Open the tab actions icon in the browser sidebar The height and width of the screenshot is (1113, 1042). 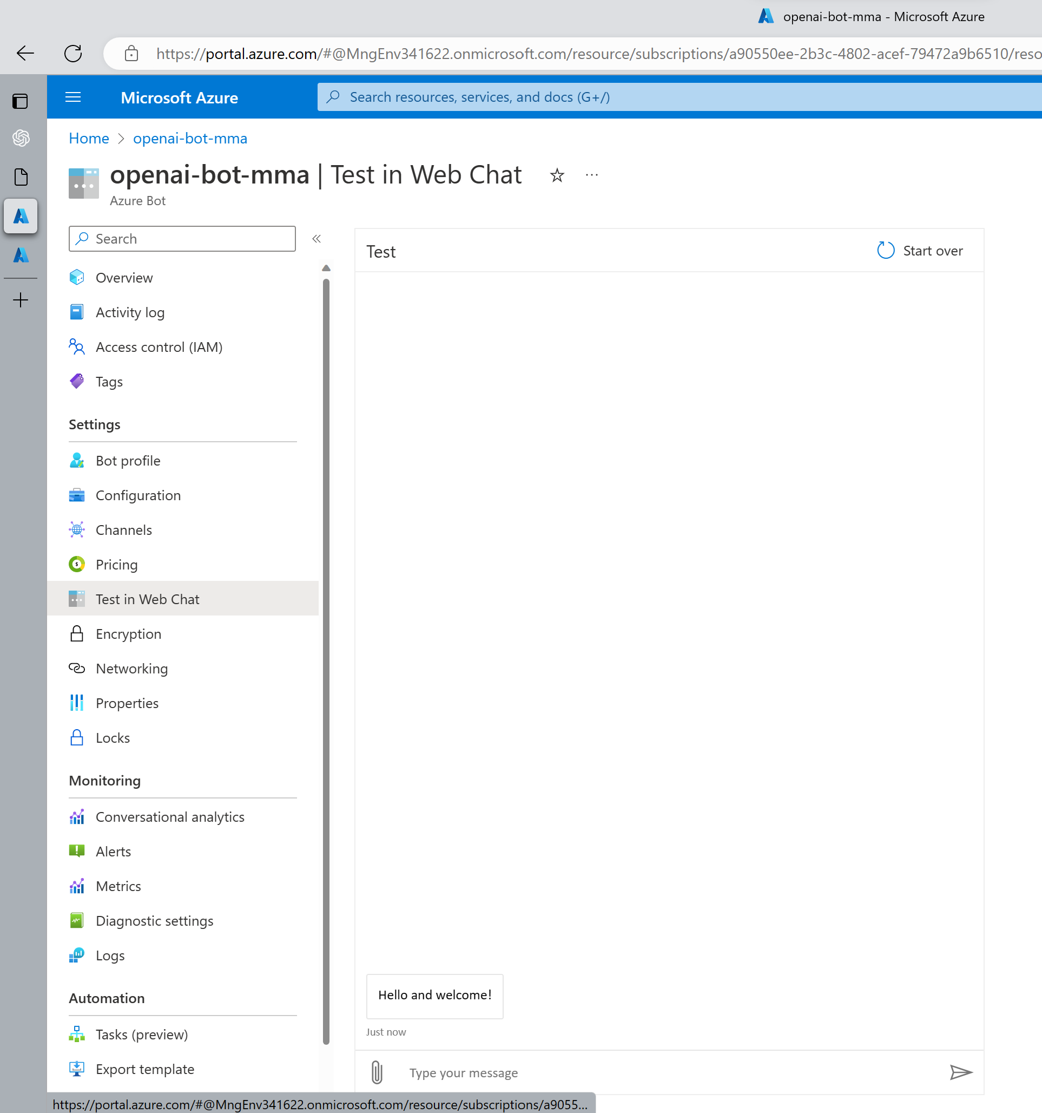point(21,101)
